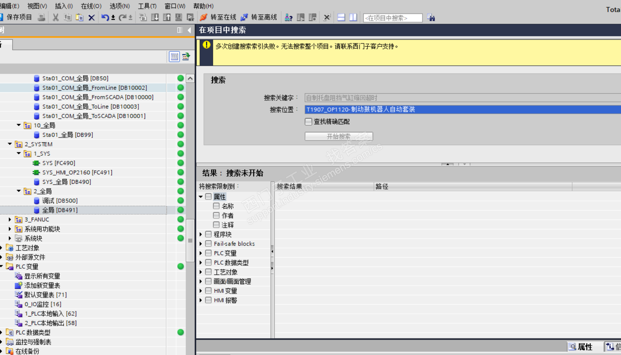Image resolution: width=621 pixels, height=355 pixels.
Task: Click the start simulation icon
Action: (x=178, y=17)
